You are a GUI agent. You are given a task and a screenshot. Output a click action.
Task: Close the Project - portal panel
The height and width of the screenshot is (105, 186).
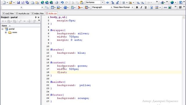click(39, 17)
